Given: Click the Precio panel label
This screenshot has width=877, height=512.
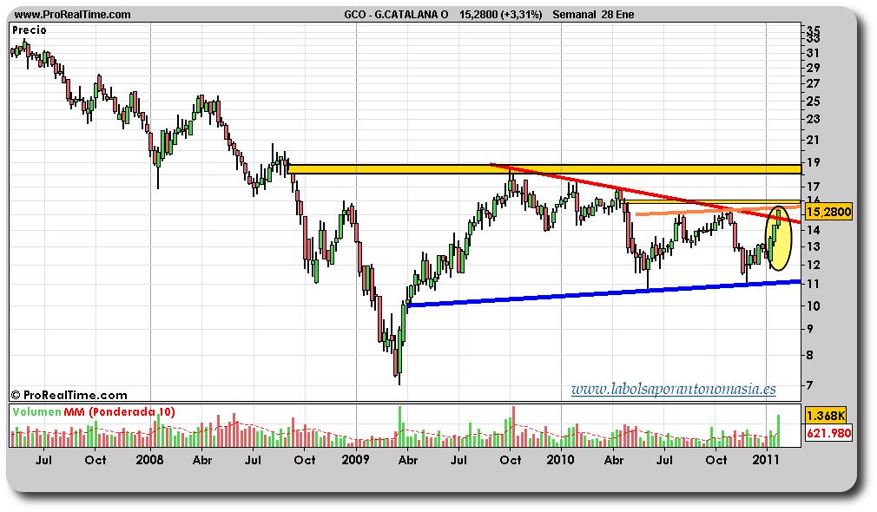Looking at the screenshot, I should (30, 30).
